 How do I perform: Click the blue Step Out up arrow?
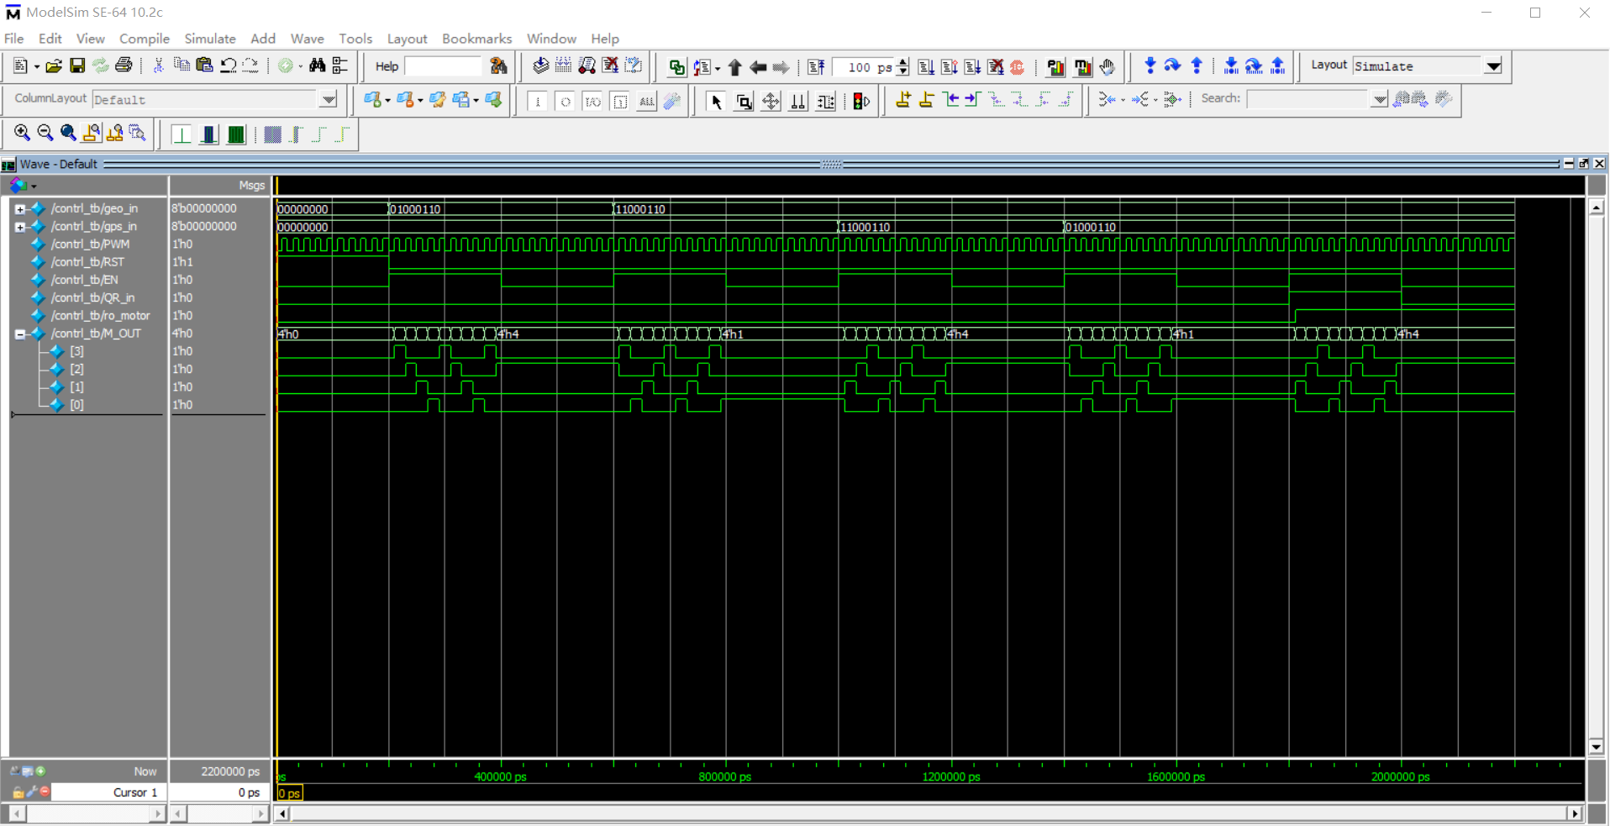(x=1197, y=66)
